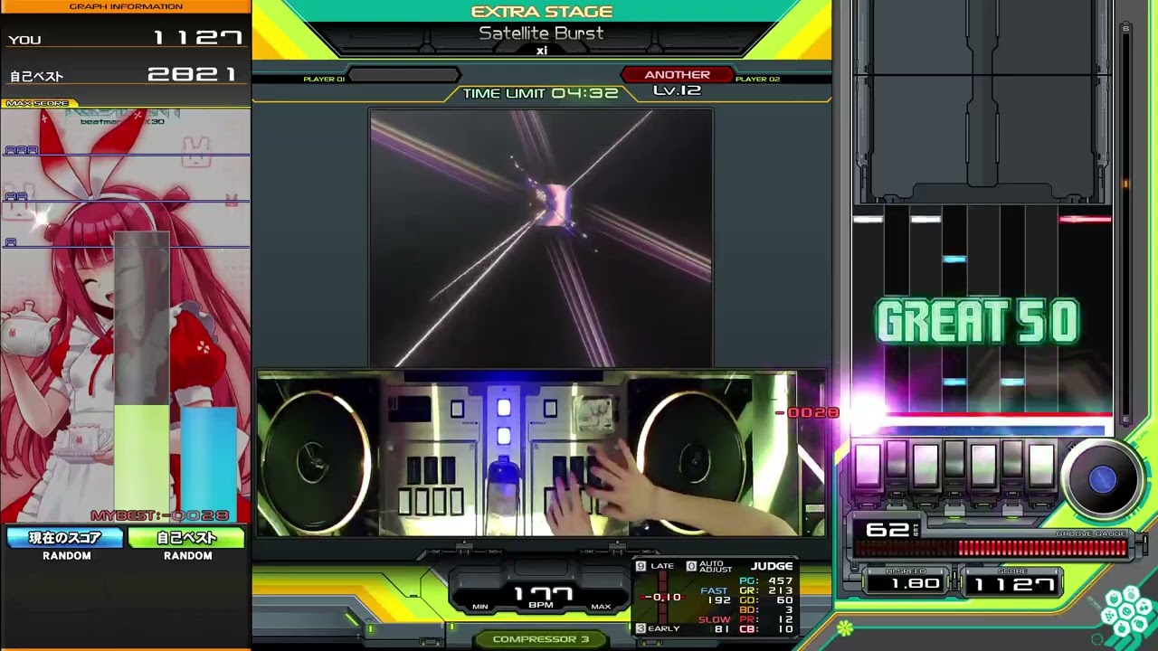Click the AUTO ADJUST 0 box
The height and width of the screenshot is (651, 1158).
[x=709, y=566]
